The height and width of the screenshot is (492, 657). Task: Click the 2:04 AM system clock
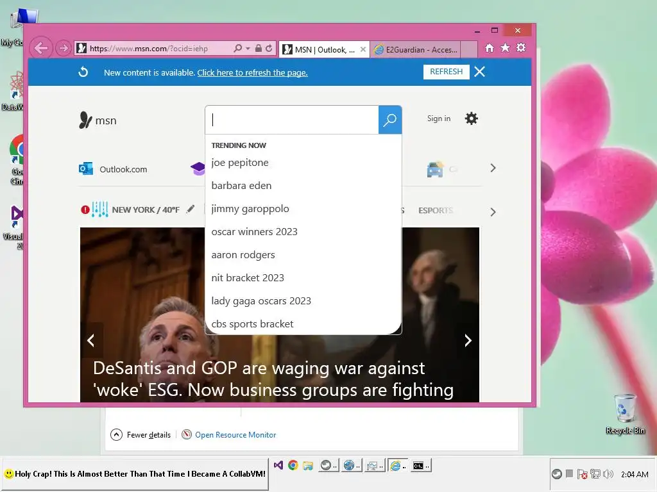pos(635,474)
